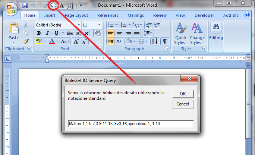
Task: Select Align Text Right
Action: coord(128,33)
